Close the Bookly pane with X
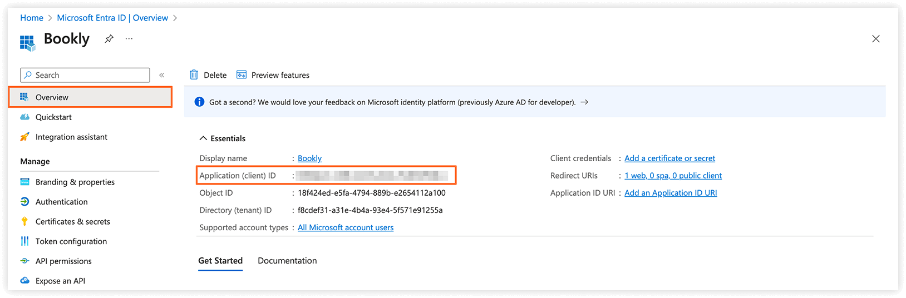The image size is (906, 298). coord(875,39)
